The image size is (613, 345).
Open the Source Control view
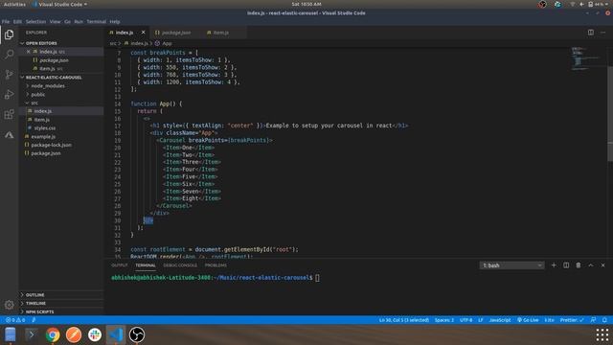9,75
